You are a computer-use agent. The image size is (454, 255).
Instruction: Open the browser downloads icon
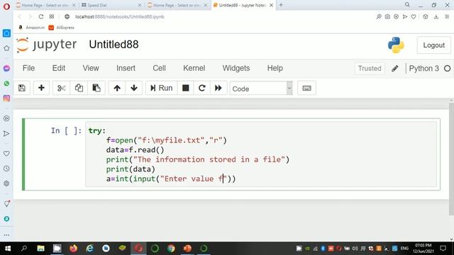[436, 17]
